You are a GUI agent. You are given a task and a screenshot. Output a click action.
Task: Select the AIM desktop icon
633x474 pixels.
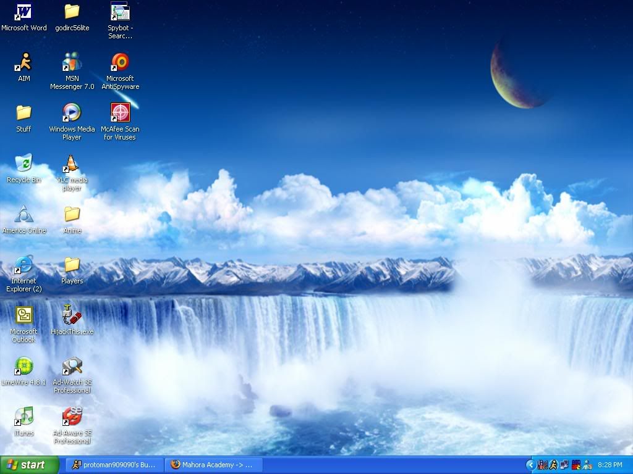click(23, 62)
